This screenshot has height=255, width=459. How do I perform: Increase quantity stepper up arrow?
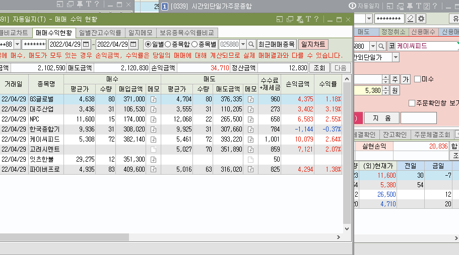[x=386, y=77]
